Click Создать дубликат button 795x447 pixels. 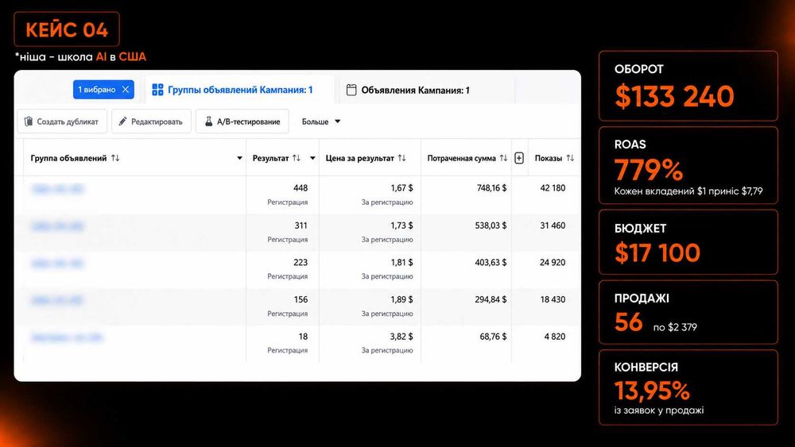pyautogui.click(x=62, y=121)
